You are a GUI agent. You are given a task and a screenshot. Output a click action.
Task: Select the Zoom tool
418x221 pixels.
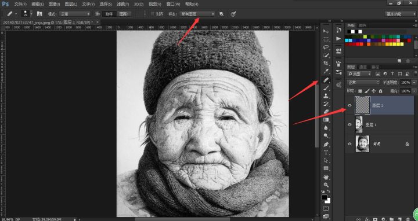tap(326, 185)
